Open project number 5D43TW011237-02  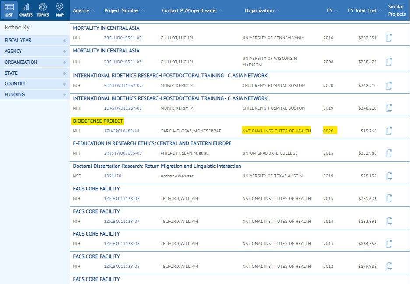click(123, 86)
